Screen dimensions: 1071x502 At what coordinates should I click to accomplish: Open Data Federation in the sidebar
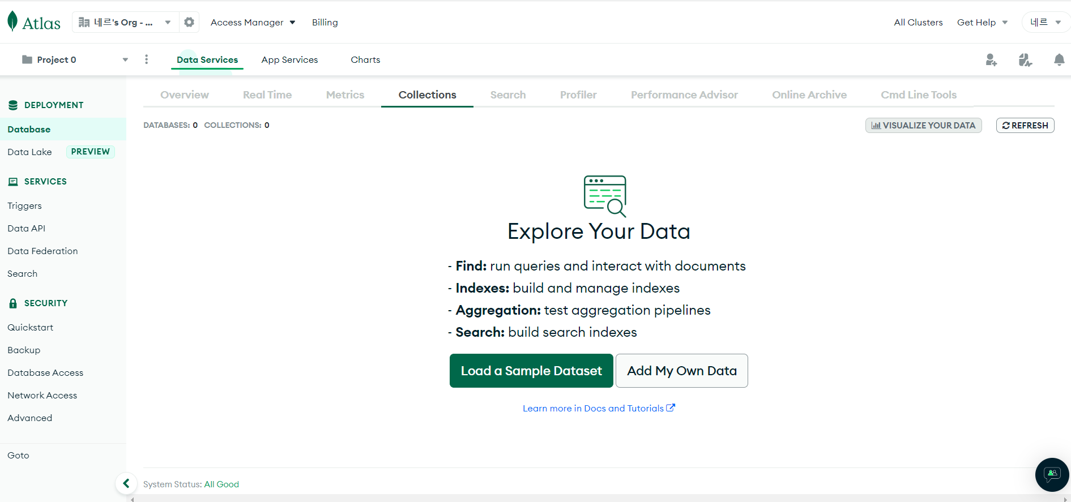click(x=42, y=251)
